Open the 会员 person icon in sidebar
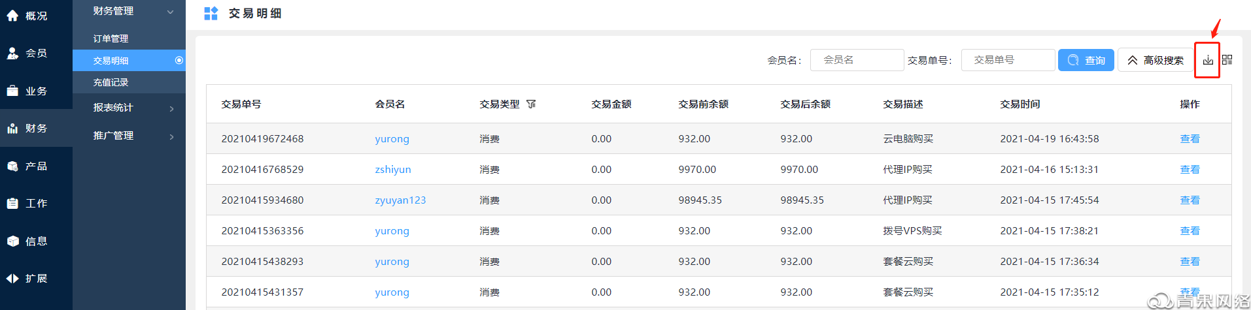The height and width of the screenshot is (310, 1251). coord(12,54)
